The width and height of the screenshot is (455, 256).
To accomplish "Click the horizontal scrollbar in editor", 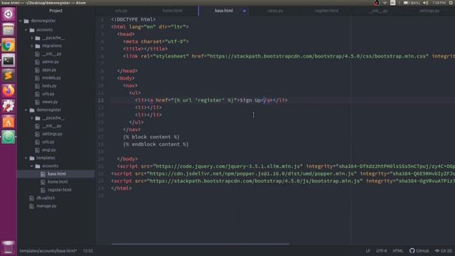I will (x=200, y=244).
